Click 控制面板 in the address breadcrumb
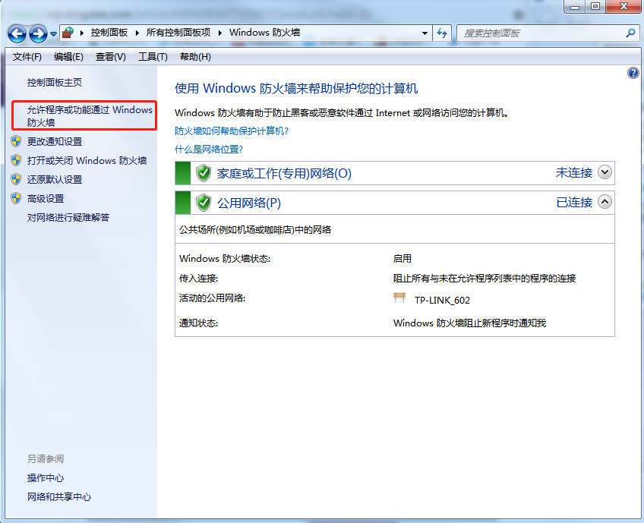 coord(109,33)
